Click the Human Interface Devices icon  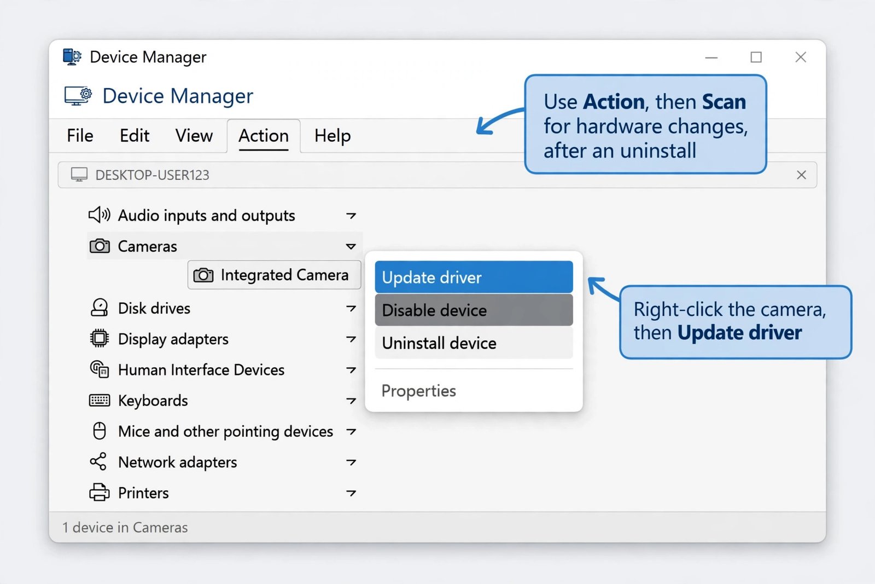coord(99,369)
